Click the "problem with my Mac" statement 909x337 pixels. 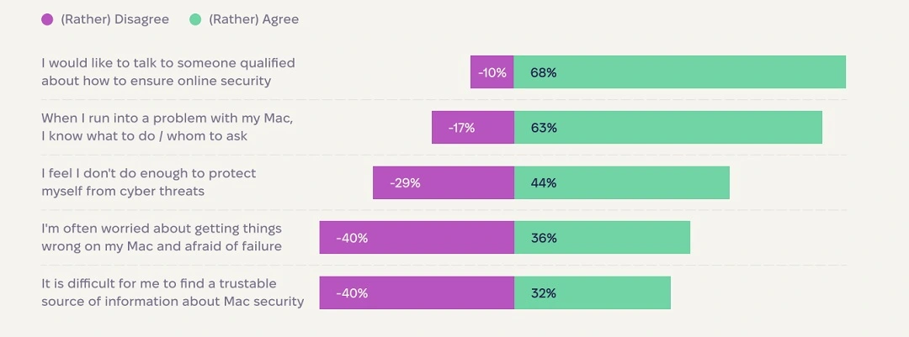pos(167,127)
